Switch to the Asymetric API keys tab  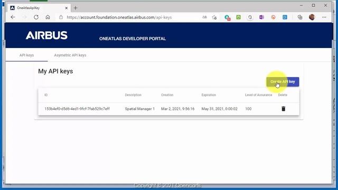click(x=70, y=55)
